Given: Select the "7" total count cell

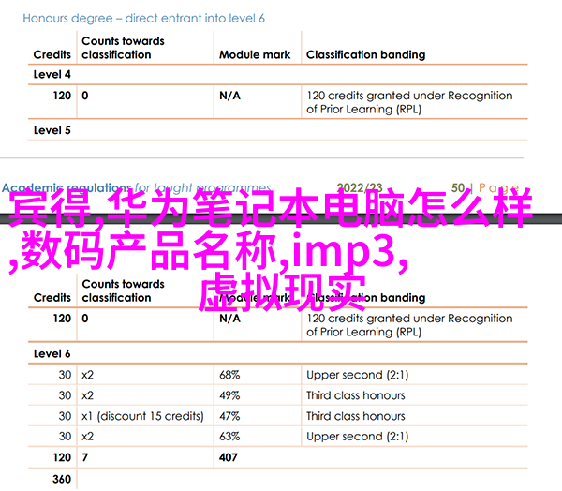Looking at the screenshot, I should click(85, 457).
